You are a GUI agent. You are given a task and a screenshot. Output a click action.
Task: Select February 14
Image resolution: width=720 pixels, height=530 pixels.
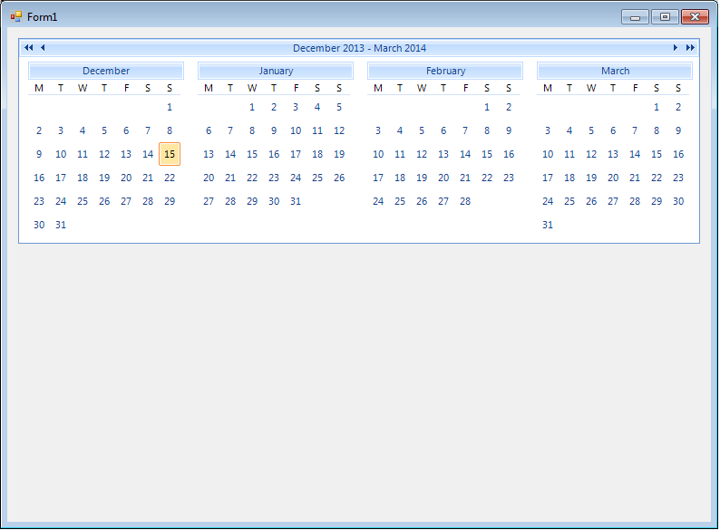pos(465,154)
